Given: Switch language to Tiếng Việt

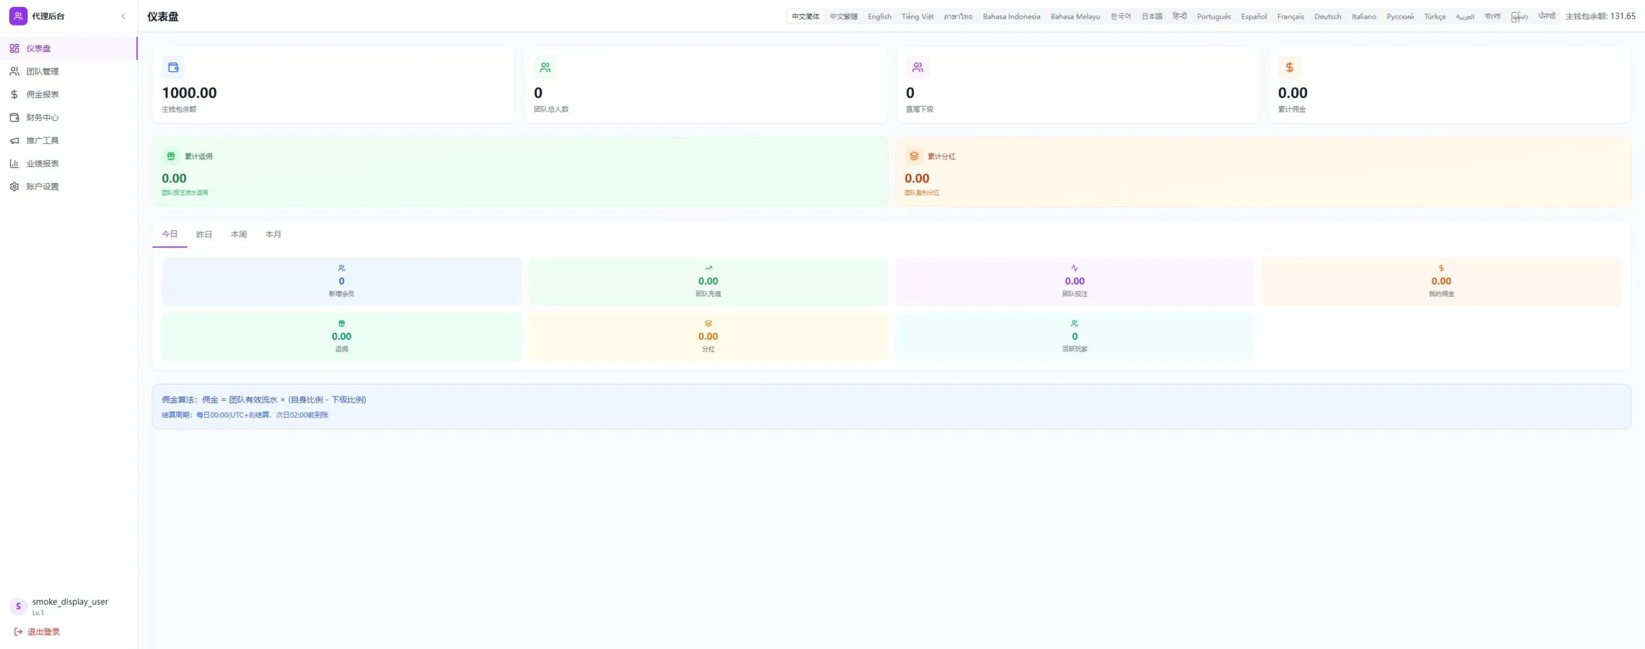Looking at the screenshot, I should pyautogui.click(x=918, y=17).
